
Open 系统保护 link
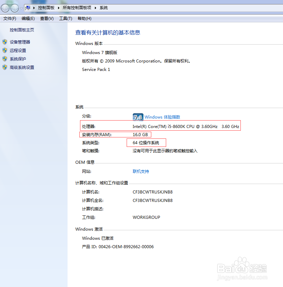(x=18, y=59)
